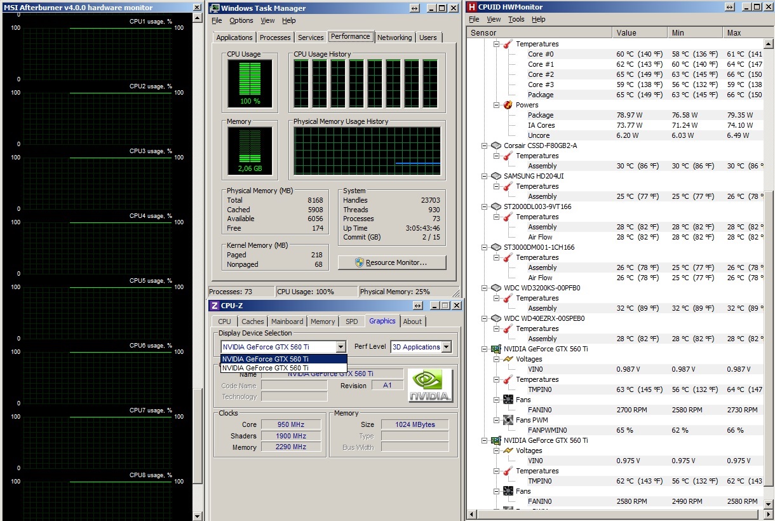Click the flame icon beside Powers in HWMonitor

click(508, 105)
